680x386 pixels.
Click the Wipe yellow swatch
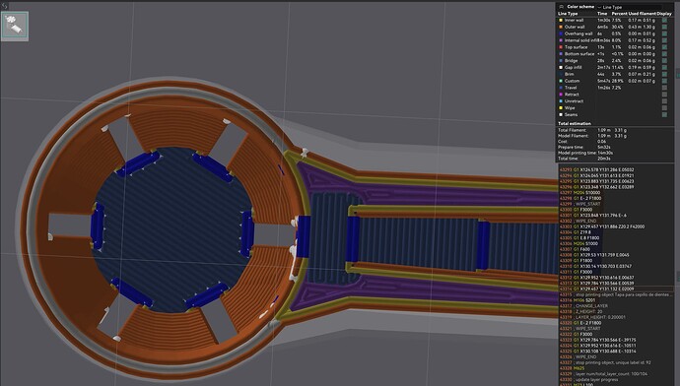561,107
